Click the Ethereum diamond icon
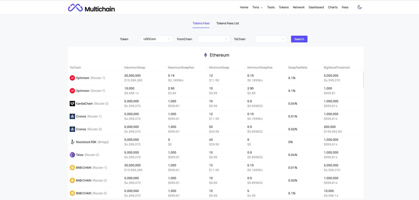 (205, 55)
